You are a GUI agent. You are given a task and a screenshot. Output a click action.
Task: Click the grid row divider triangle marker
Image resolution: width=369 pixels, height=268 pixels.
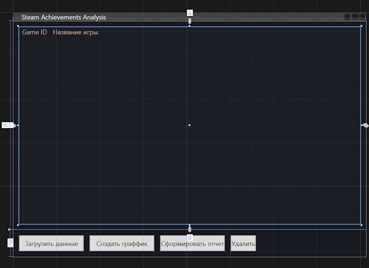coord(9,229)
